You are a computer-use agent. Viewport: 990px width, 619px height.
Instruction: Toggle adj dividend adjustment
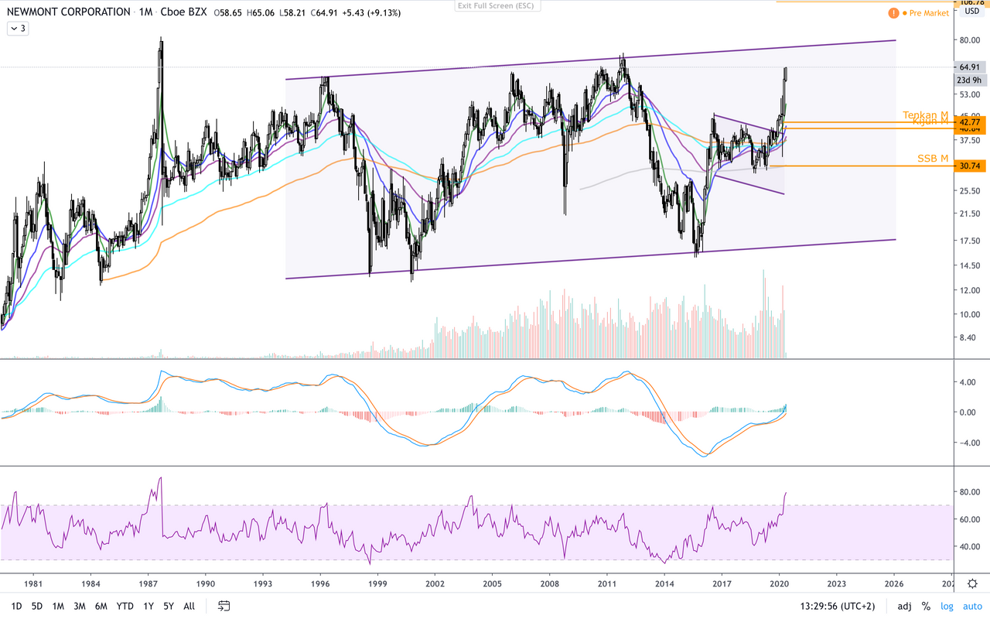904,606
